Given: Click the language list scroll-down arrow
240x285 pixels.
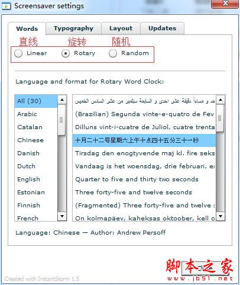Looking at the screenshot, I should 62,216.
